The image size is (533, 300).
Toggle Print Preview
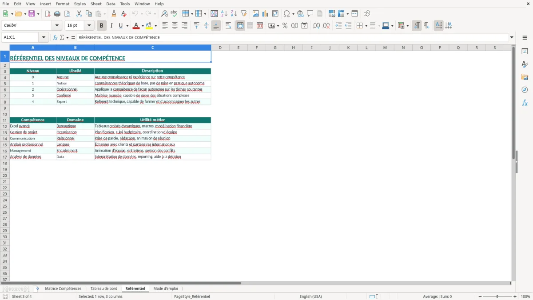(67, 14)
